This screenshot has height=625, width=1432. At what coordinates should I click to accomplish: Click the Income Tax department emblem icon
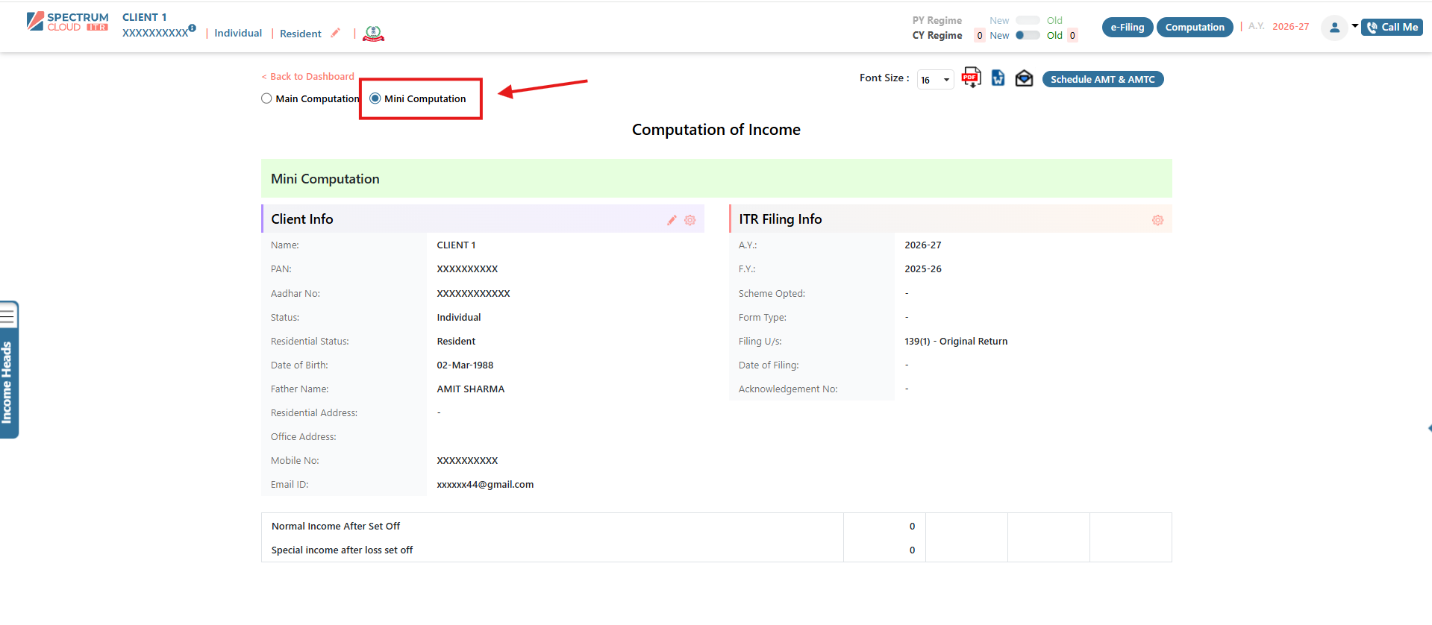click(x=373, y=33)
